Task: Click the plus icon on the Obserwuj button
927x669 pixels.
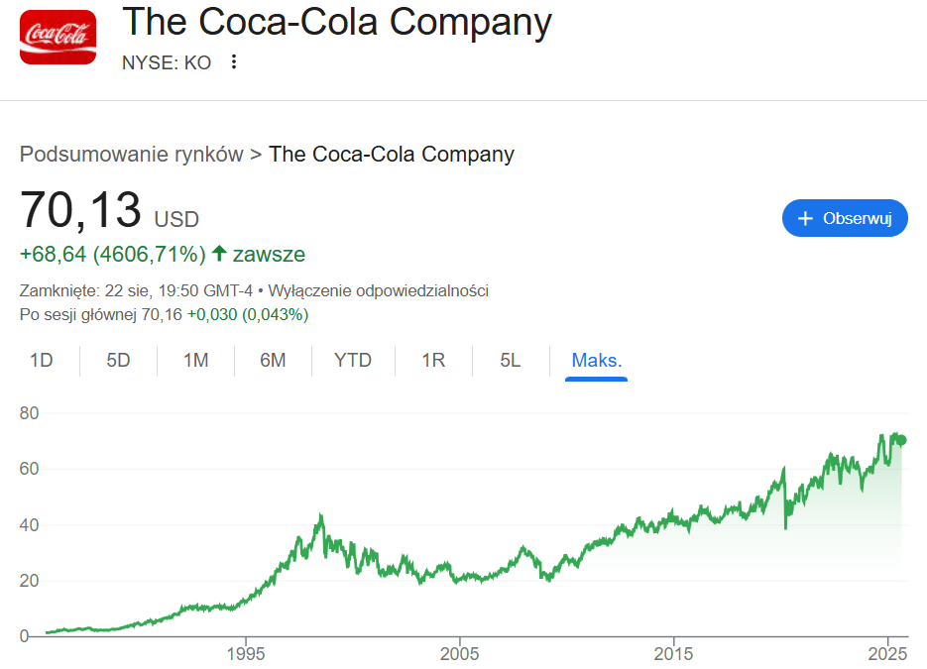Action: (805, 219)
